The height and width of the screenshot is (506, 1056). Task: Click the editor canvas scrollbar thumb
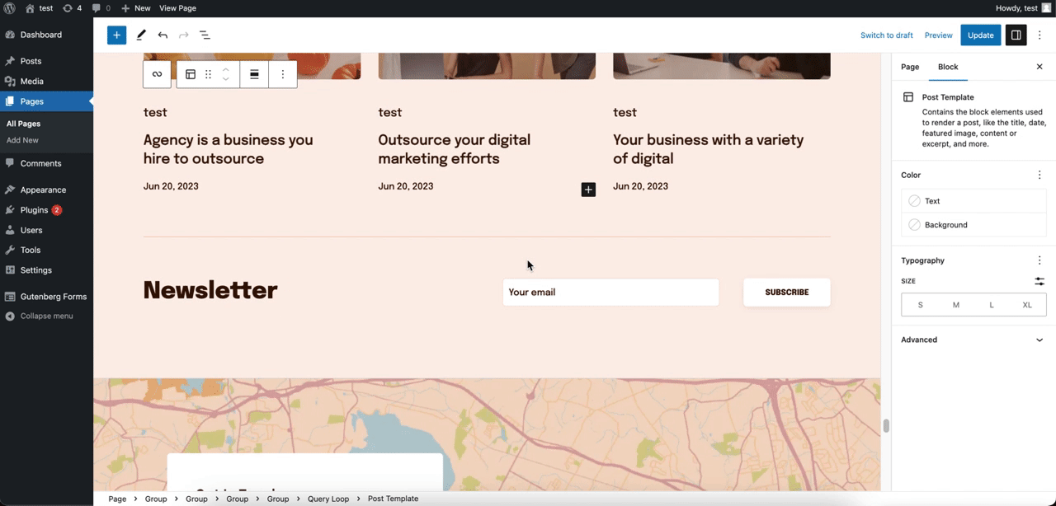tap(886, 425)
